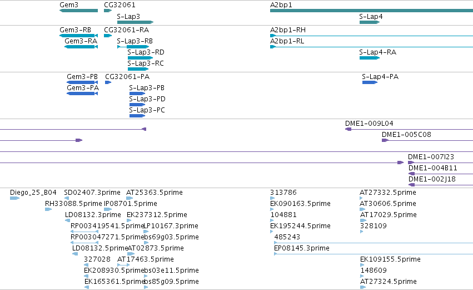Click the Gem3-RB transcript label

click(75, 30)
